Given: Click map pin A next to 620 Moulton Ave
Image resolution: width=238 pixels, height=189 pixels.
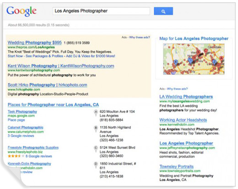Looking at the screenshot, I should 96,113.
